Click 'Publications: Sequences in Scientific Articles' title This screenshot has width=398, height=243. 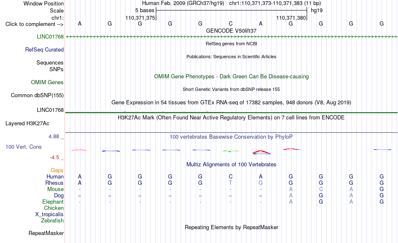231,57
